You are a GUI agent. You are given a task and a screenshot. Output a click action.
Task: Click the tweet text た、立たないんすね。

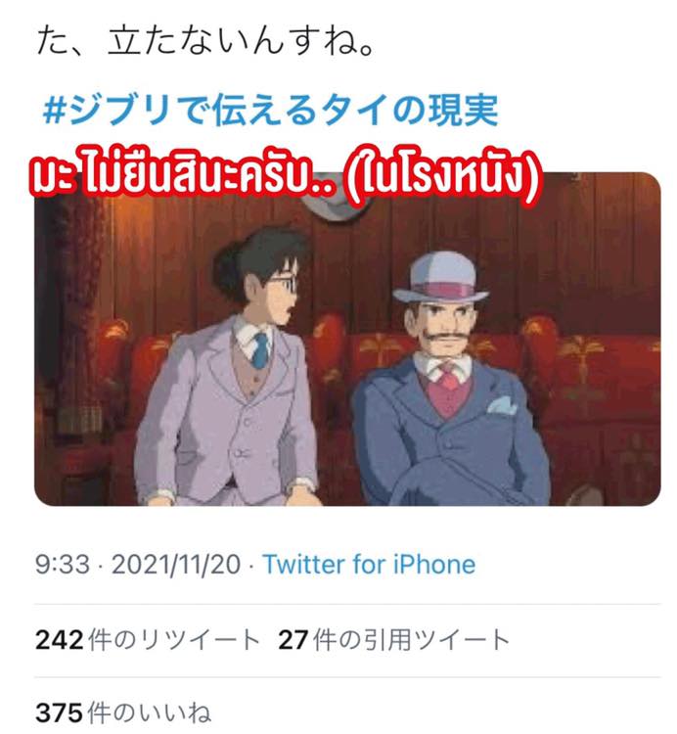205,41
